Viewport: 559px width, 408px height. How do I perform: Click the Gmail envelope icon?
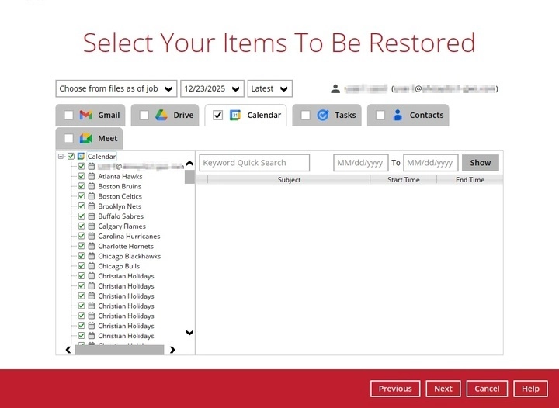click(86, 115)
